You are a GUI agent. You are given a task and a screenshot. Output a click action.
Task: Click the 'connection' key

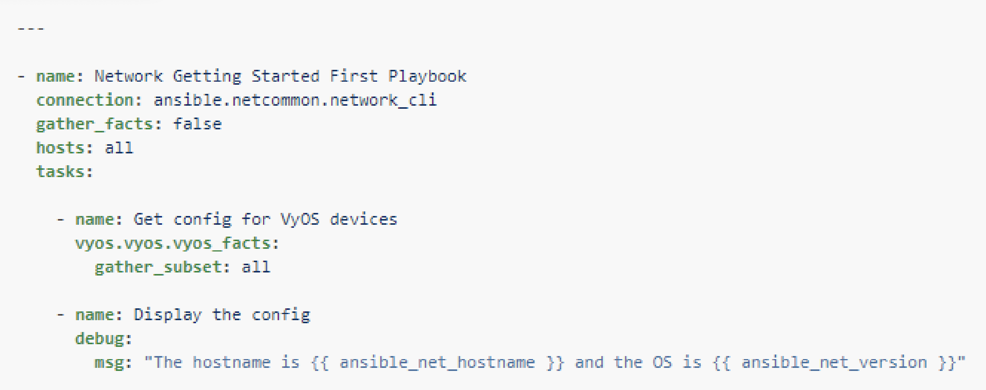85,100
